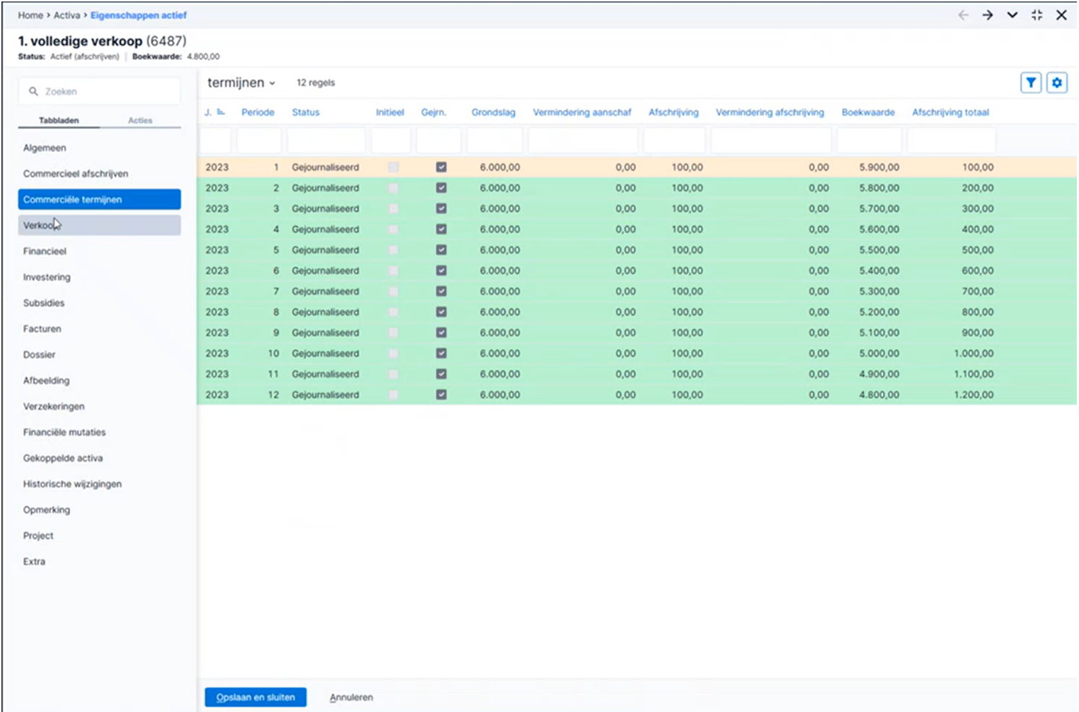Toggle the Gejrn. checkbox for period 12
The image size is (1079, 712).
(441, 395)
